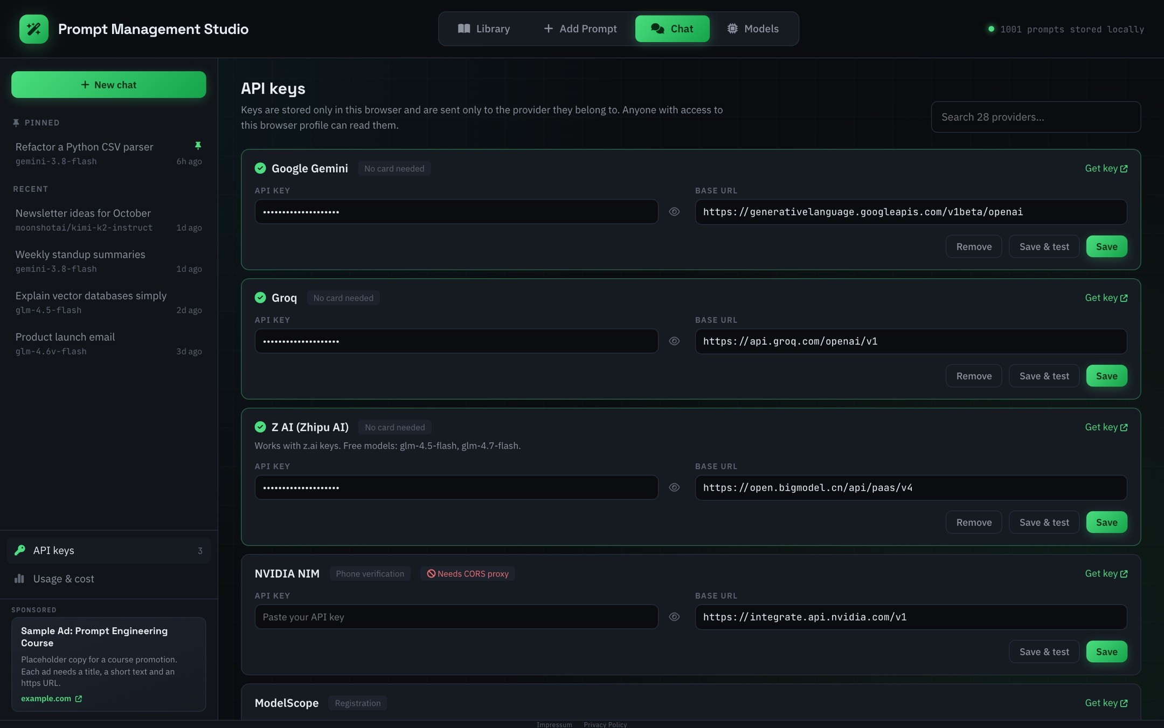Click the Needs CORS proxy badge

coord(468,574)
